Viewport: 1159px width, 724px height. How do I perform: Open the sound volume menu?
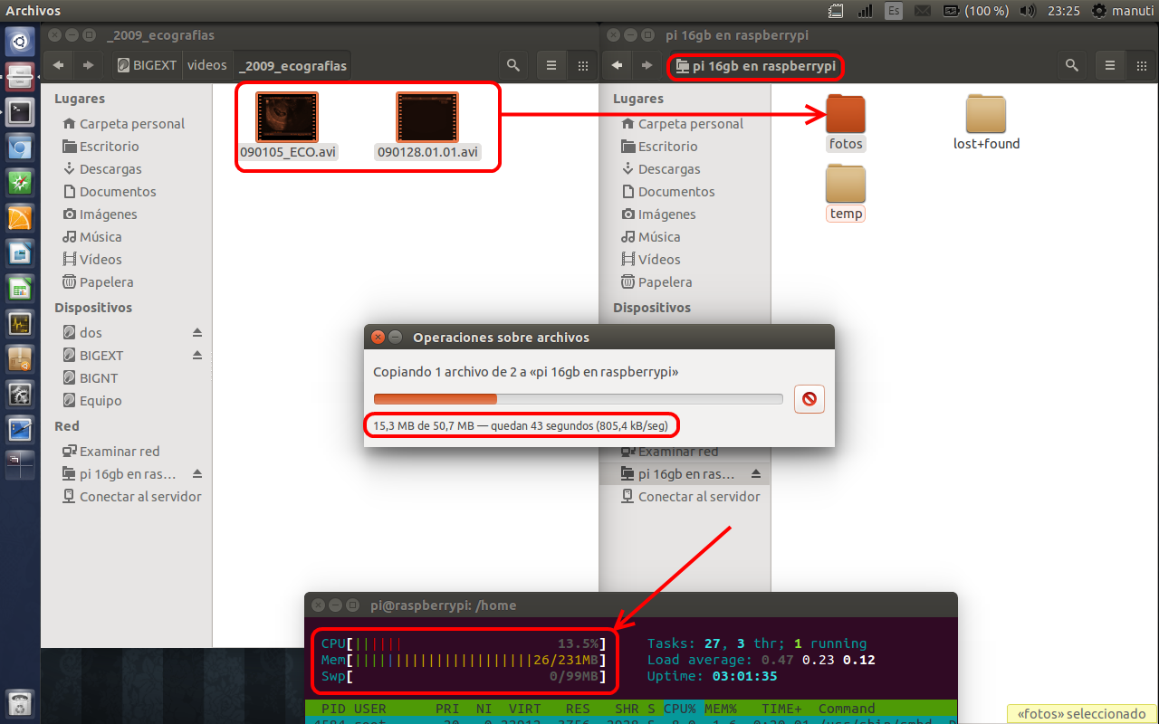pos(1027,11)
